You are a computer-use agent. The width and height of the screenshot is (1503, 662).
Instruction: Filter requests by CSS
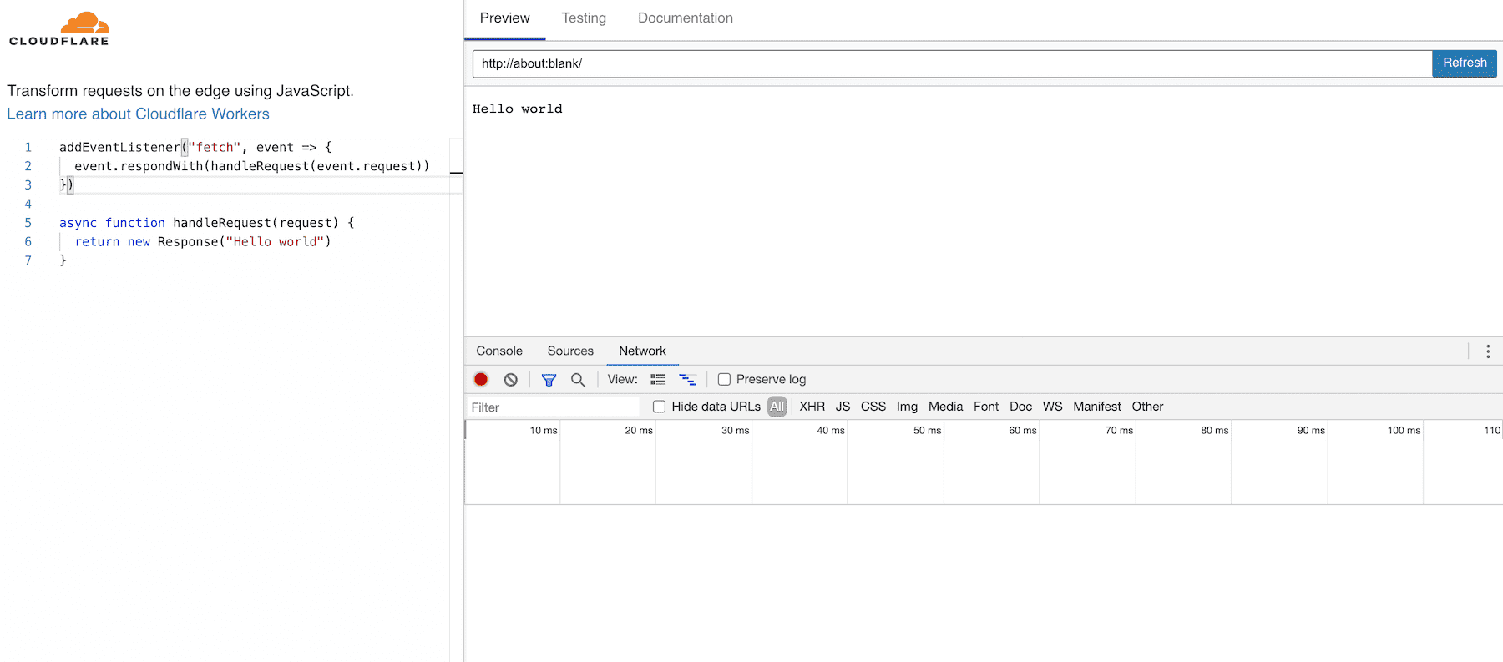click(x=873, y=407)
